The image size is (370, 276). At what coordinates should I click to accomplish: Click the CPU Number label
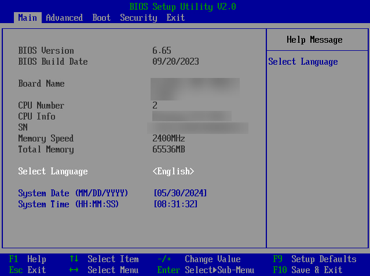41,106
